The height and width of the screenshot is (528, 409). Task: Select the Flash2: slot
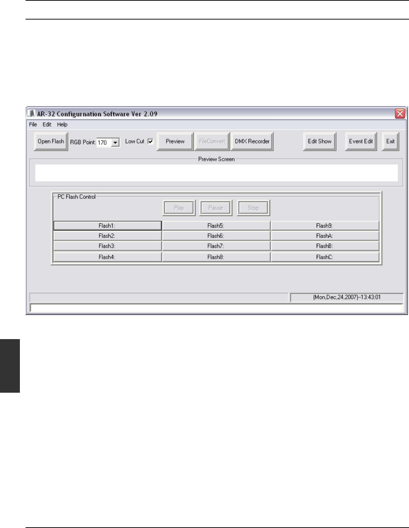pos(107,236)
